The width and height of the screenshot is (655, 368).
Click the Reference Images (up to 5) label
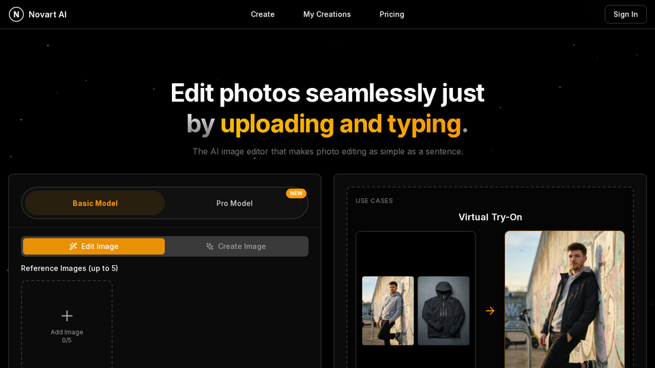pos(70,269)
